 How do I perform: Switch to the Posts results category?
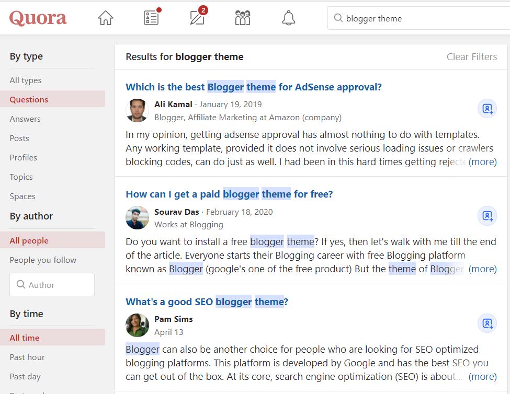19,138
